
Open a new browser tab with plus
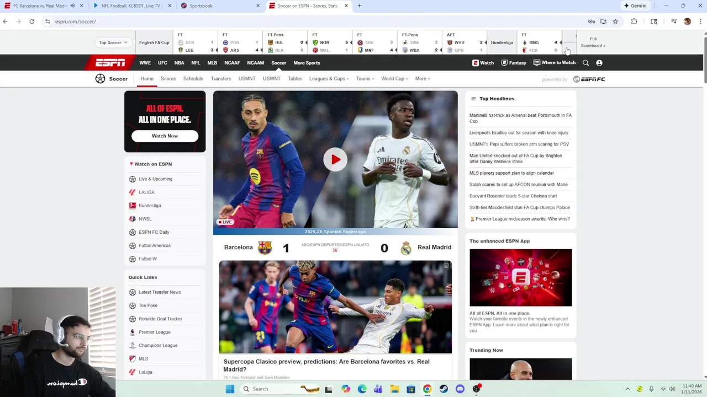pyautogui.click(x=359, y=6)
